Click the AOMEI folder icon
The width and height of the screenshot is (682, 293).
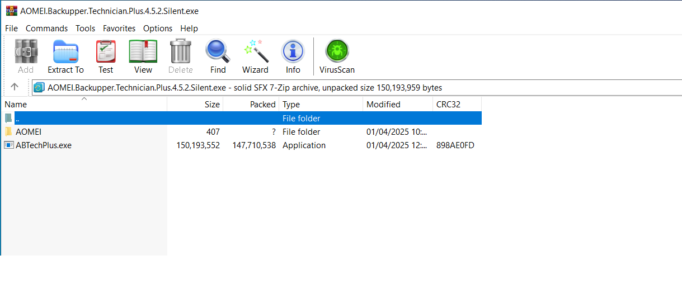[8, 132]
